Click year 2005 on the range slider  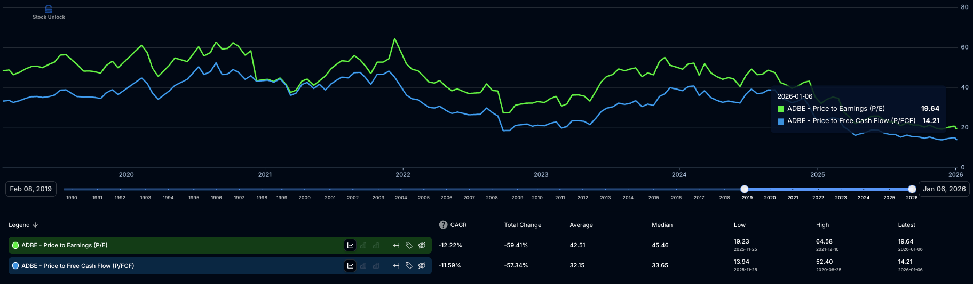coord(424,198)
